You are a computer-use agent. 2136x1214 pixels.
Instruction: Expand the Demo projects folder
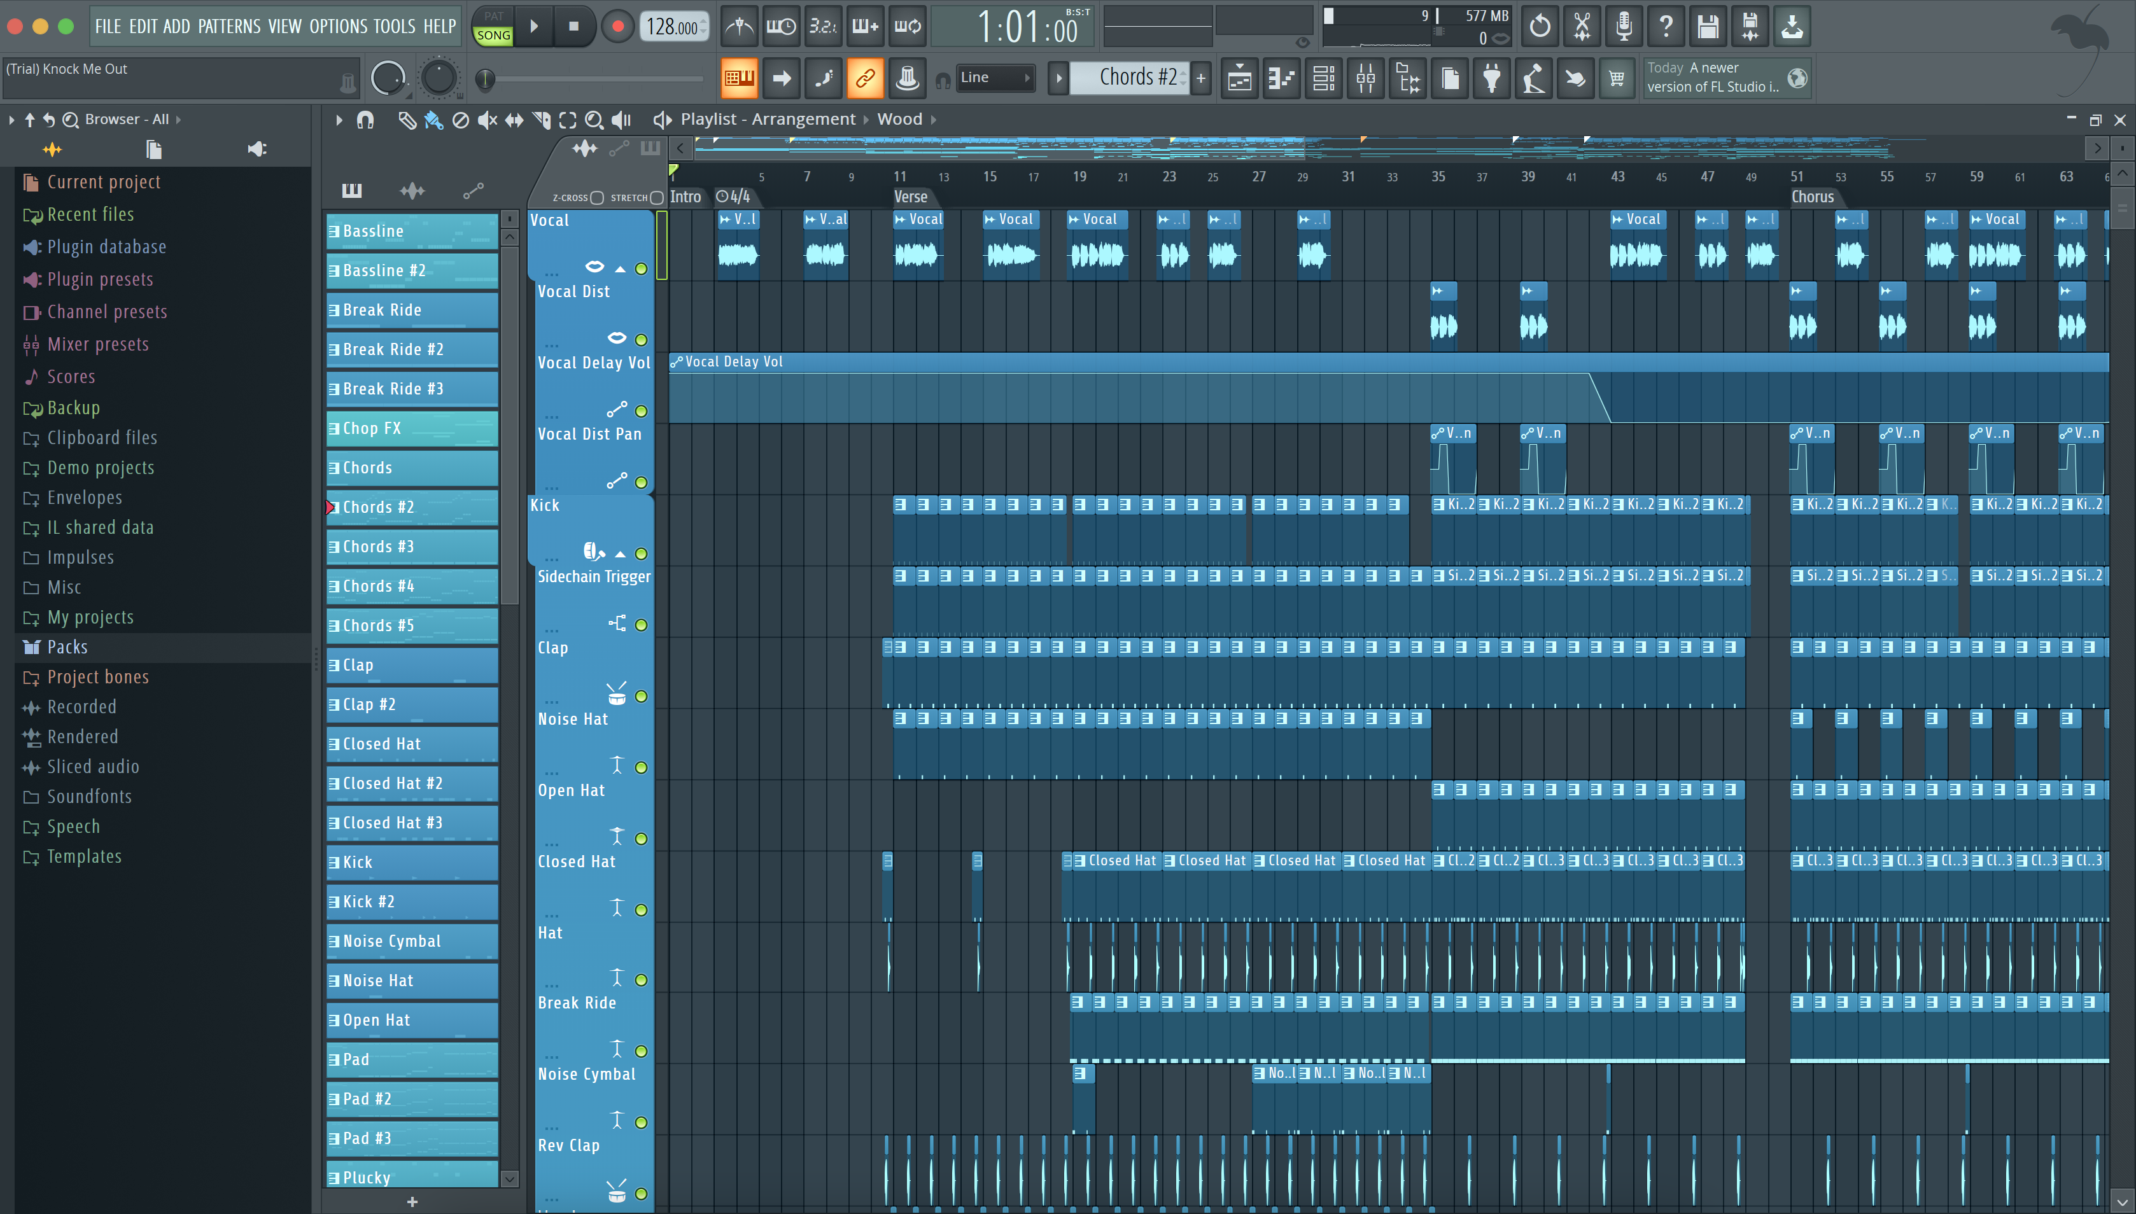100,468
